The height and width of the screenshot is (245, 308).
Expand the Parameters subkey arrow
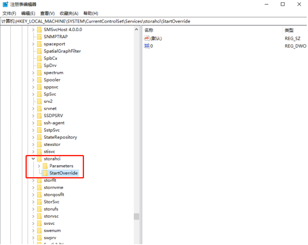[x=39, y=166]
